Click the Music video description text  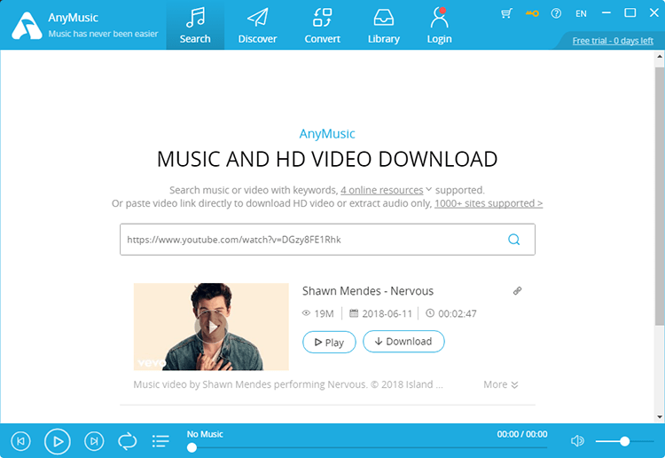pyautogui.click(x=288, y=384)
